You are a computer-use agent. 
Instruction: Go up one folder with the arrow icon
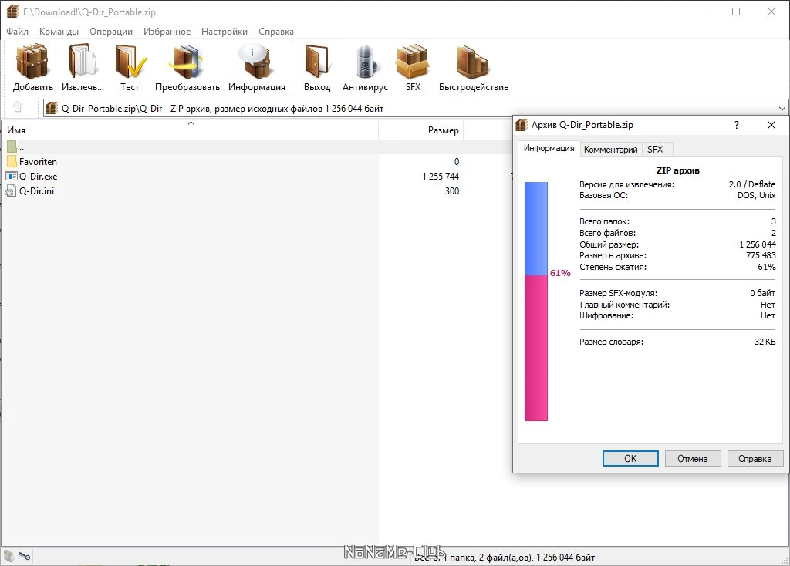(x=18, y=107)
